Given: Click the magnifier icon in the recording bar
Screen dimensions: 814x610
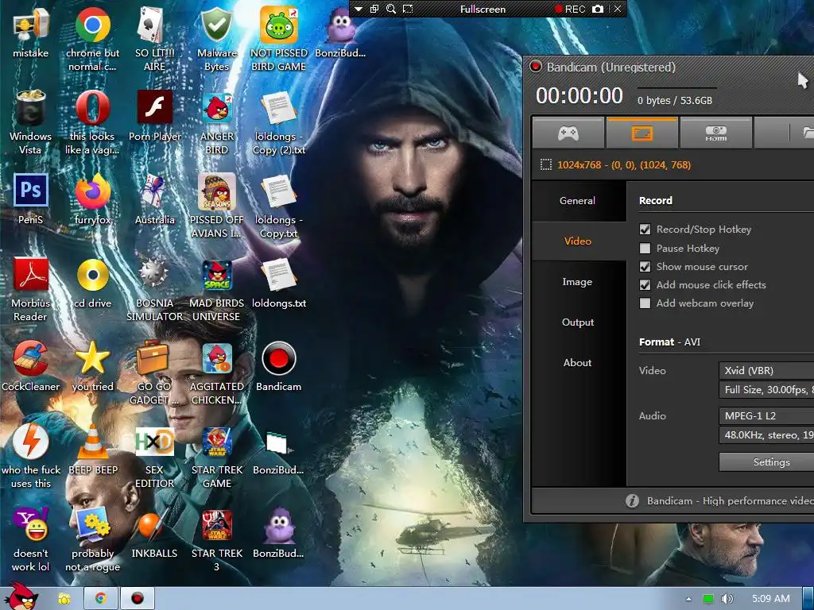Looking at the screenshot, I should [391, 9].
